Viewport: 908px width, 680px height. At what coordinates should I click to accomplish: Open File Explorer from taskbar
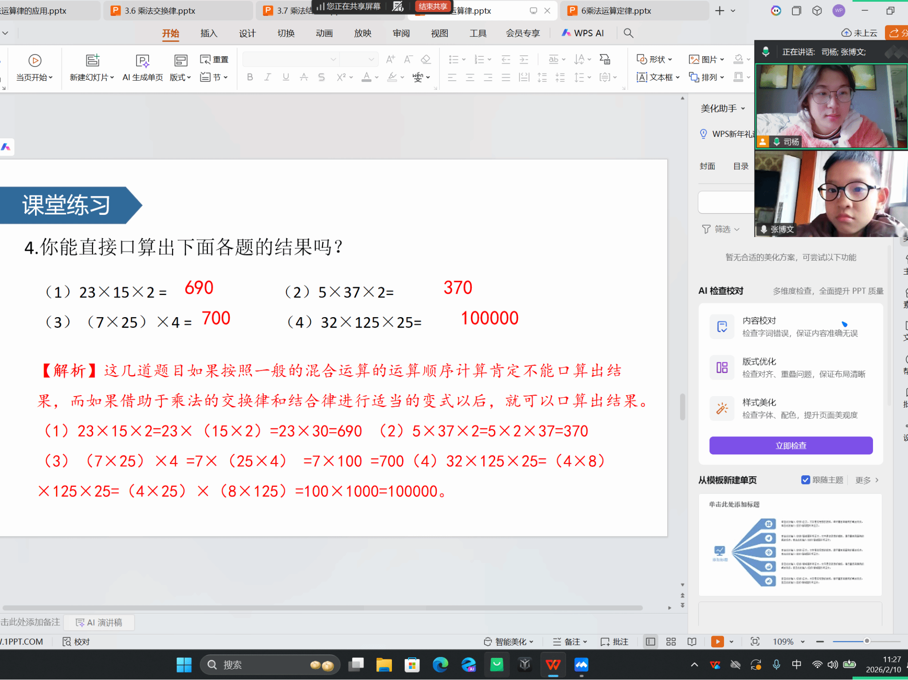[x=384, y=664]
